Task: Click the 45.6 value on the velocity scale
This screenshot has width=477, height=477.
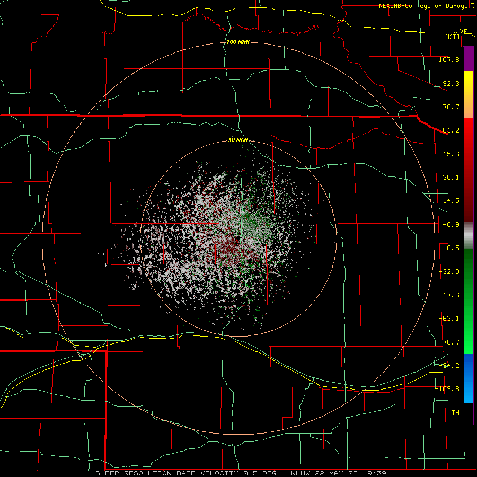Action: 451,154
